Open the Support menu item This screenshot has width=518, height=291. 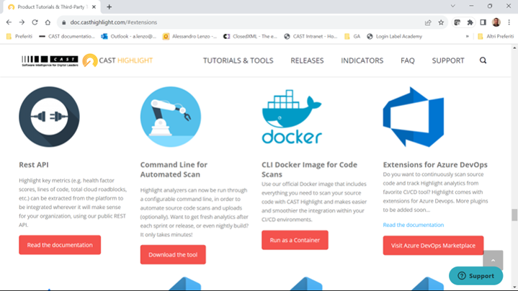pyautogui.click(x=448, y=61)
